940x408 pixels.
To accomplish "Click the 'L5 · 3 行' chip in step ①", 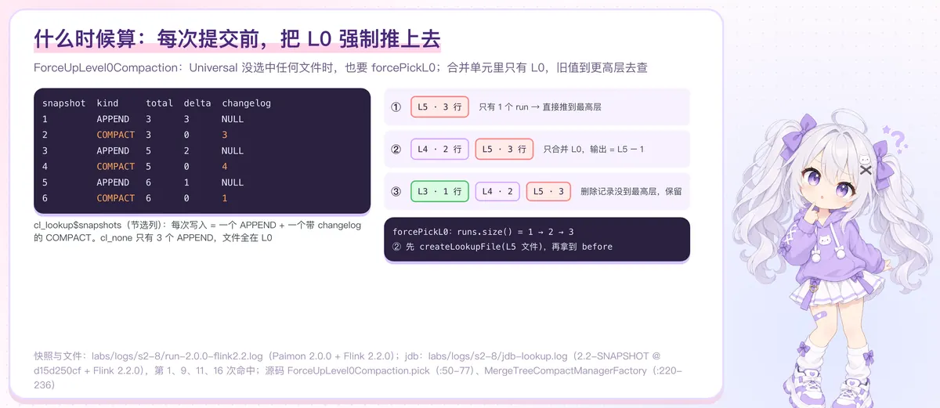I will [x=439, y=107].
